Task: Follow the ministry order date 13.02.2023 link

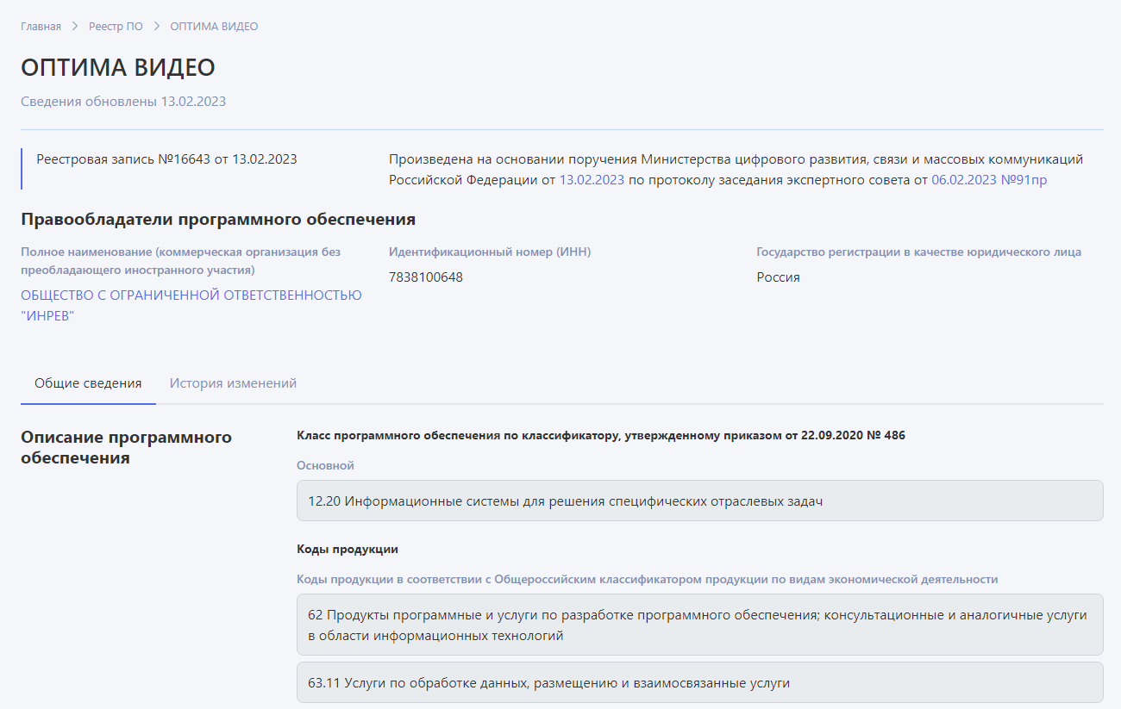Action: (592, 180)
